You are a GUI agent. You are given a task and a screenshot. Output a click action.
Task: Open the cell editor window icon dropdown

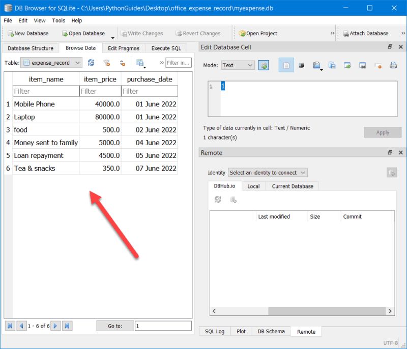point(317,66)
